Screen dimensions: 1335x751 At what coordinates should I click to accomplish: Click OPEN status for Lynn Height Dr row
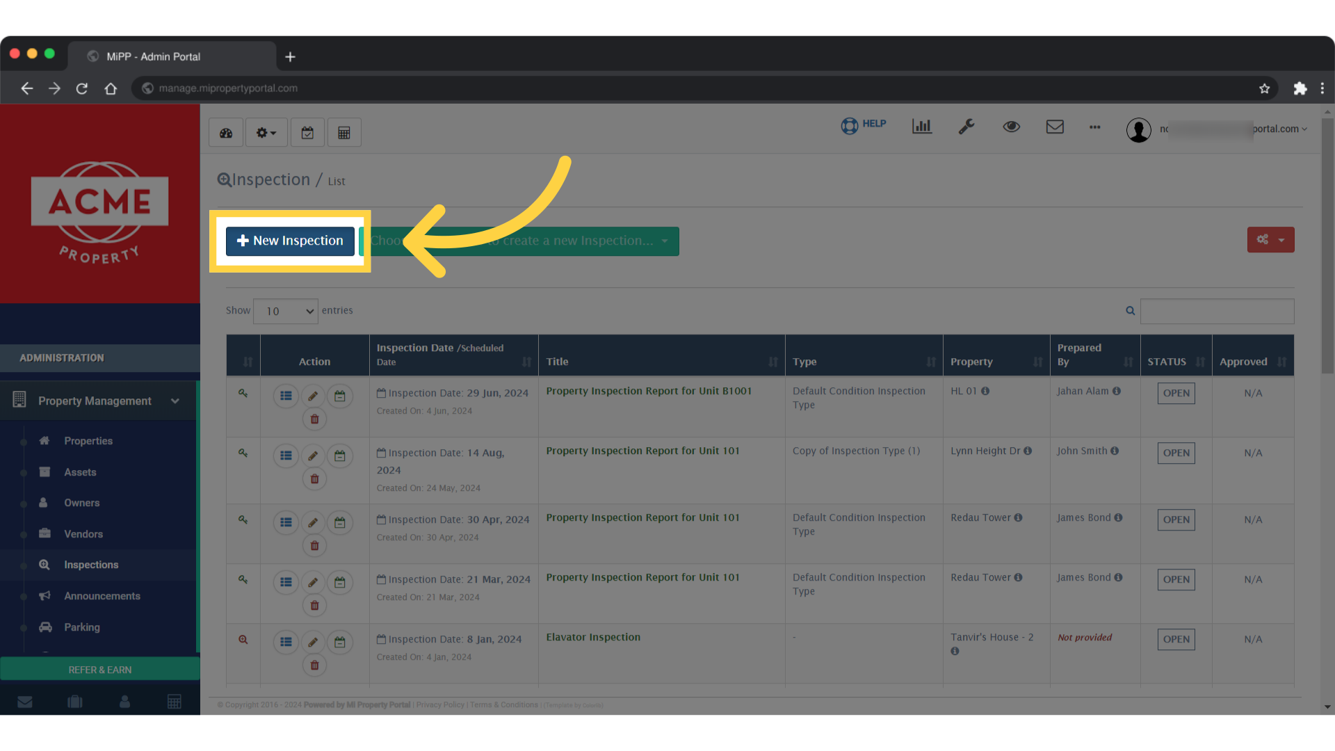[x=1176, y=453]
